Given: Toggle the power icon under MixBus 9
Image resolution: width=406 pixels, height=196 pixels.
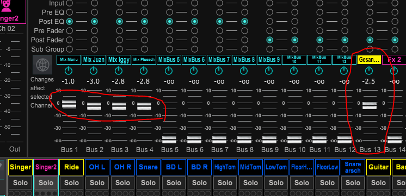Looking at the screenshot, I should 269,71.
